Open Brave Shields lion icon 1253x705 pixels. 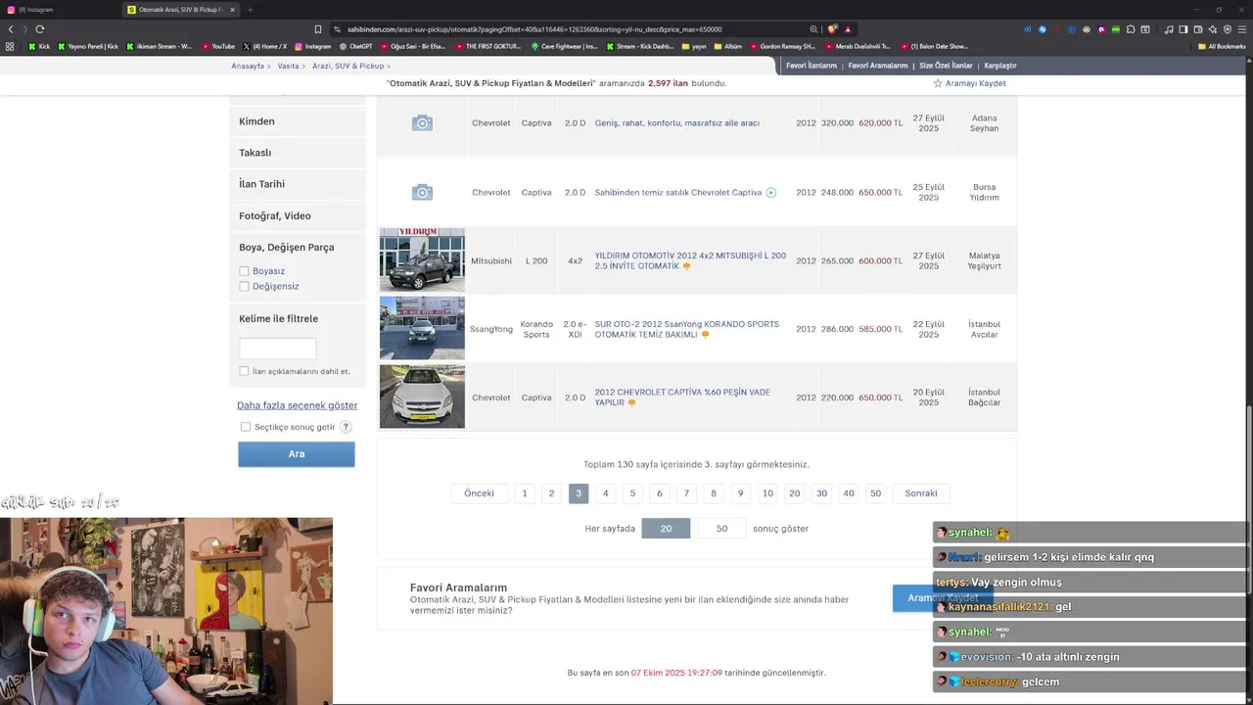pos(832,29)
